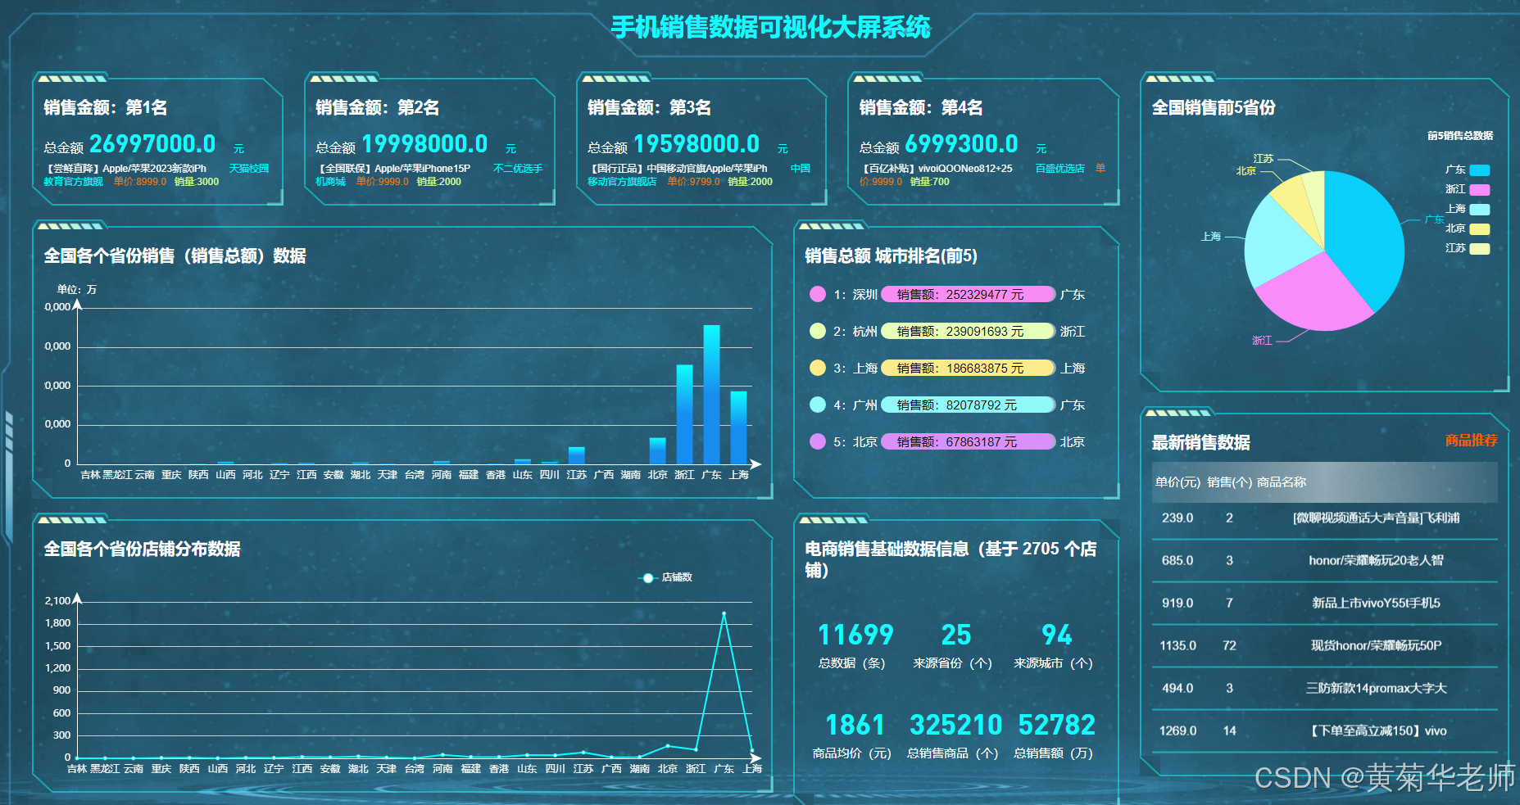Select the 三防新款14promax大字大 row

click(1325, 689)
